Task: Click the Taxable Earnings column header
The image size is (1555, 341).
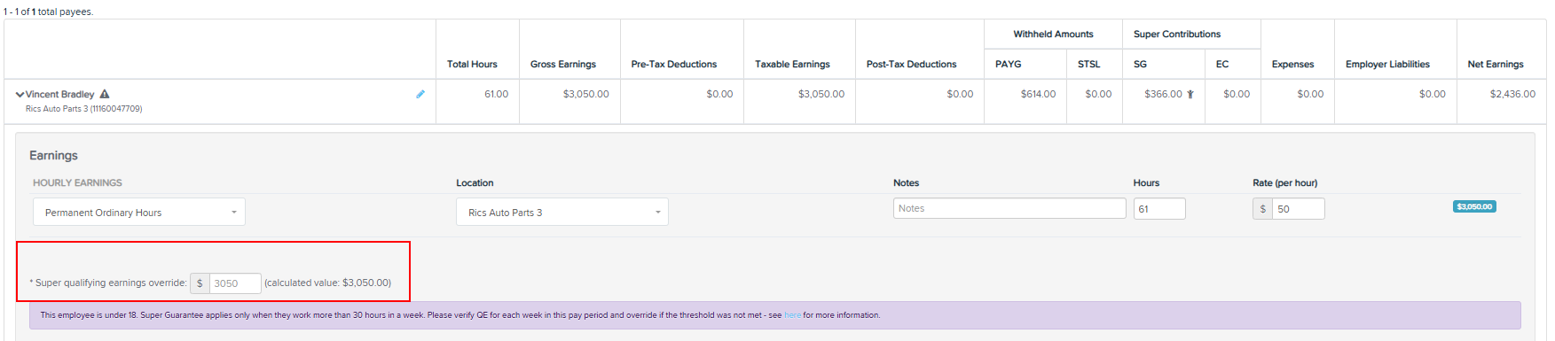Action: tap(792, 64)
